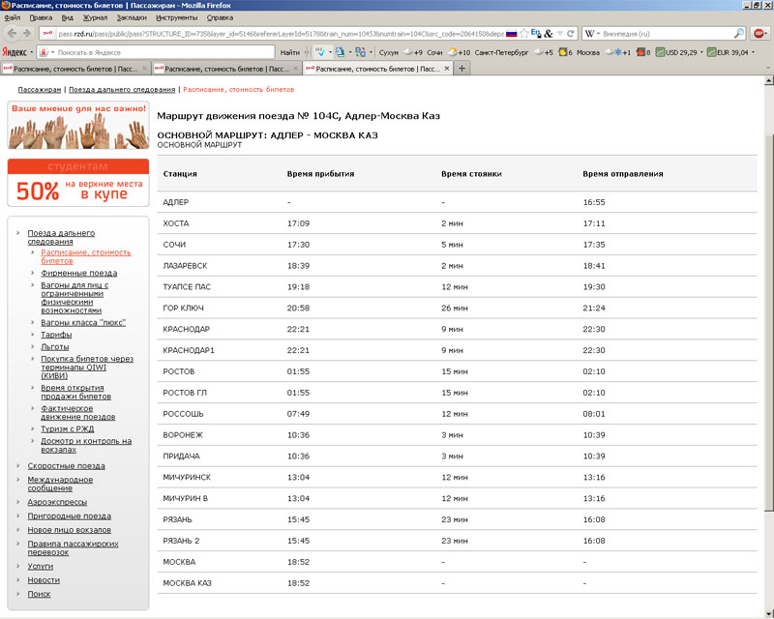The image size is (774, 619).
Task: Click the browser Back arrow button
Action: [13, 33]
